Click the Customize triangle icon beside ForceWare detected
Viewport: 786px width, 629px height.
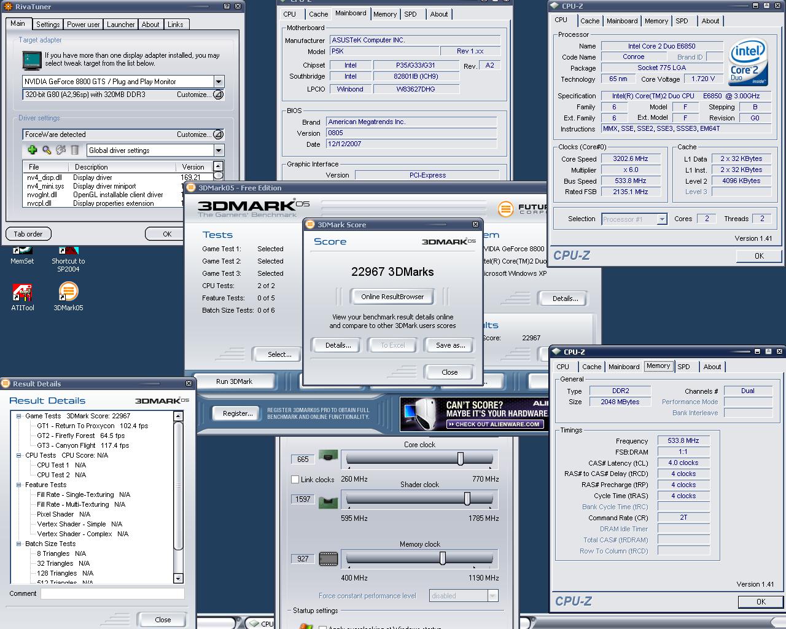click(x=217, y=135)
